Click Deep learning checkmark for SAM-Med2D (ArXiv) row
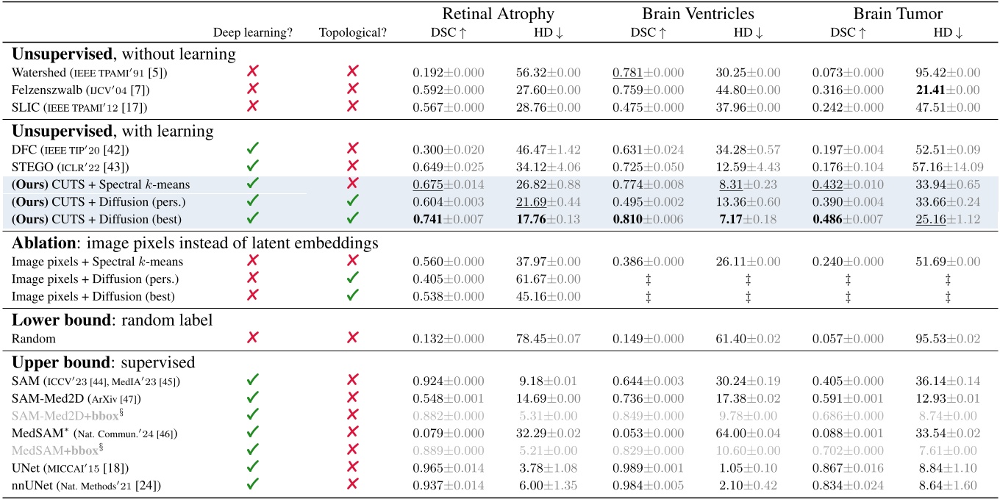This screenshot has height=499, width=1000. click(252, 398)
